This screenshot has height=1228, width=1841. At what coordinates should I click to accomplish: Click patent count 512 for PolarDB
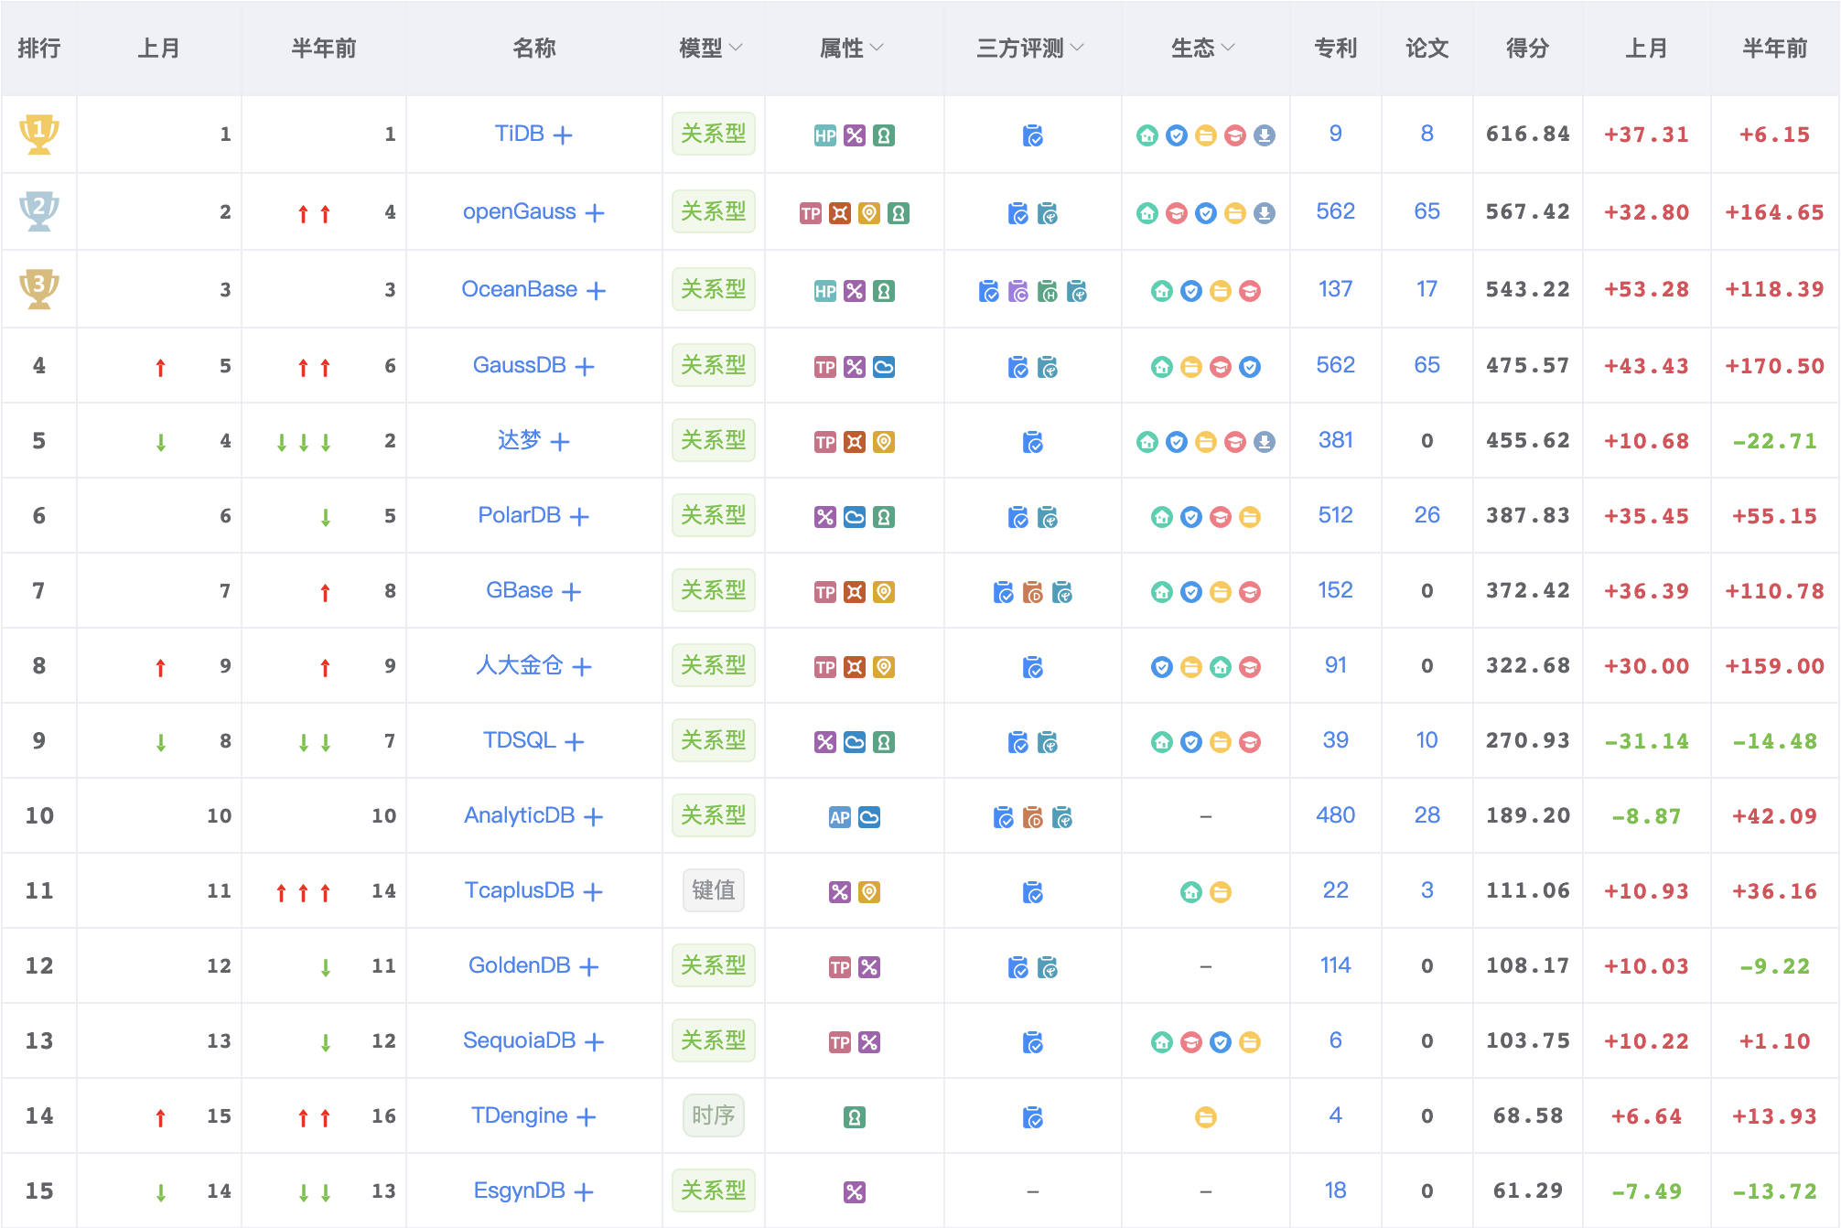(1336, 515)
